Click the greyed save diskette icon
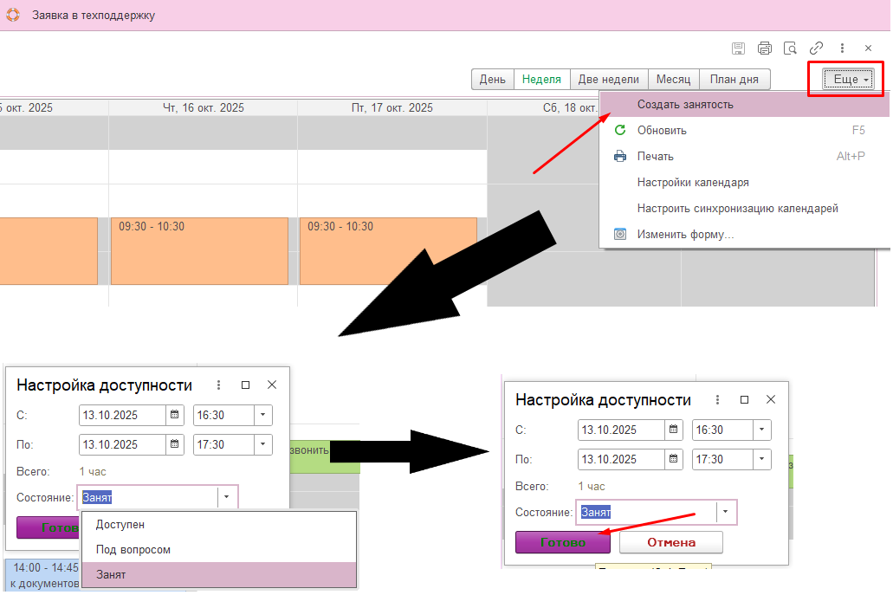Viewport: 893px width, 595px height. tap(738, 49)
